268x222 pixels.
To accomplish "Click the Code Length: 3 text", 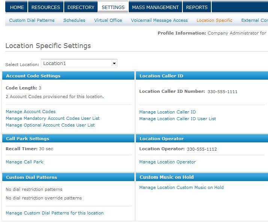I will tap(23, 88).
